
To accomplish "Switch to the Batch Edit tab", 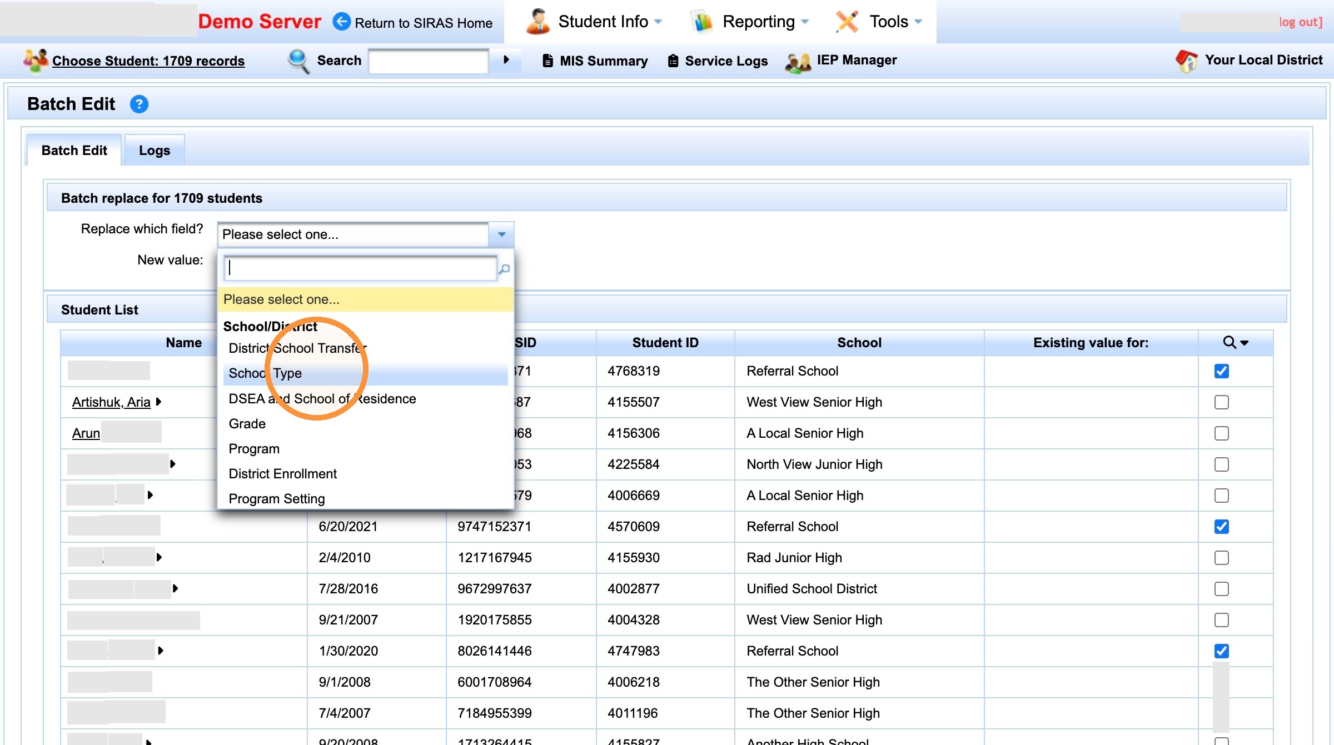I will click(74, 151).
